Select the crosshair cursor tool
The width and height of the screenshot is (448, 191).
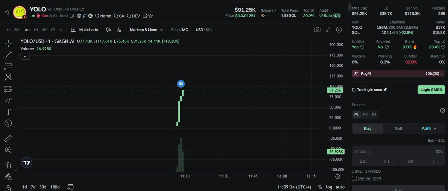pyautogui.click(x=8, y=44)
